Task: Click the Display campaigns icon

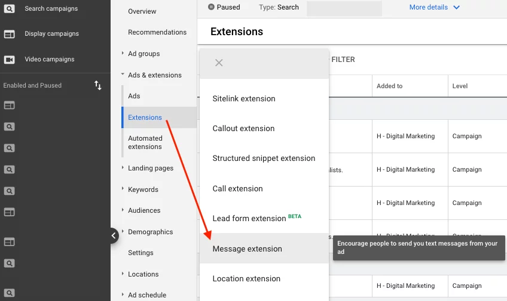Action: [9, 34]
